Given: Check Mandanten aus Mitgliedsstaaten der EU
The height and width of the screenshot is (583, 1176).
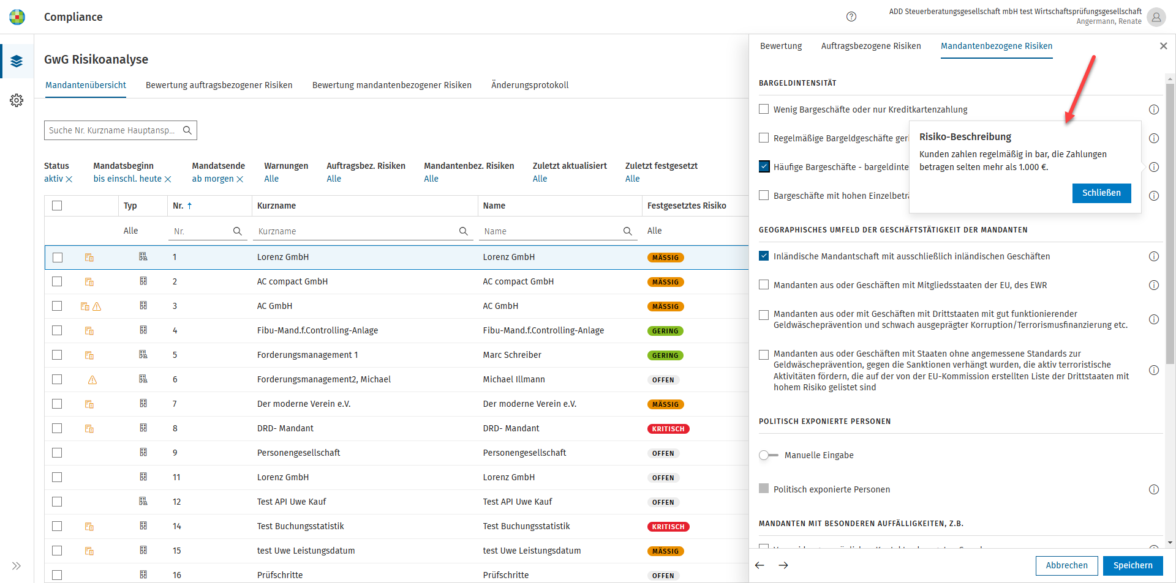Looking at the screenshot, I should [764, 284].
